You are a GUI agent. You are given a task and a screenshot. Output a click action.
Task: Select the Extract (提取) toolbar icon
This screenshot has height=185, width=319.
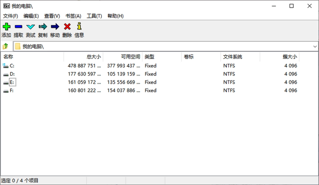18,27
